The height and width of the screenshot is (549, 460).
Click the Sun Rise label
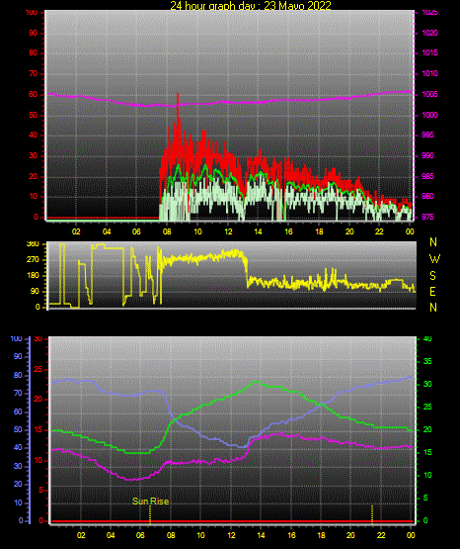coord(151,502)
